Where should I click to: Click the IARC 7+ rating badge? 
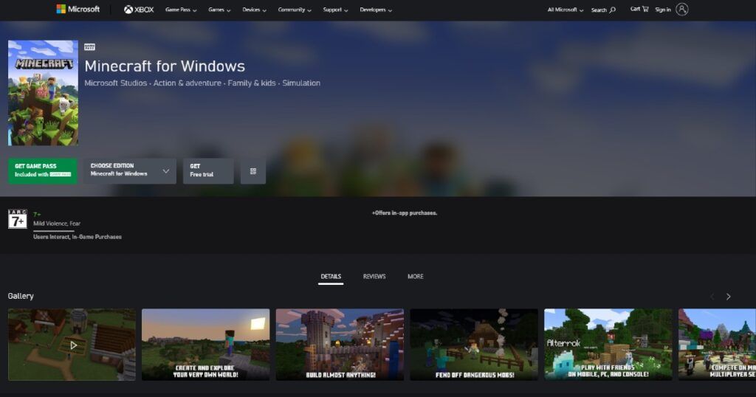[x=18, y=219]
